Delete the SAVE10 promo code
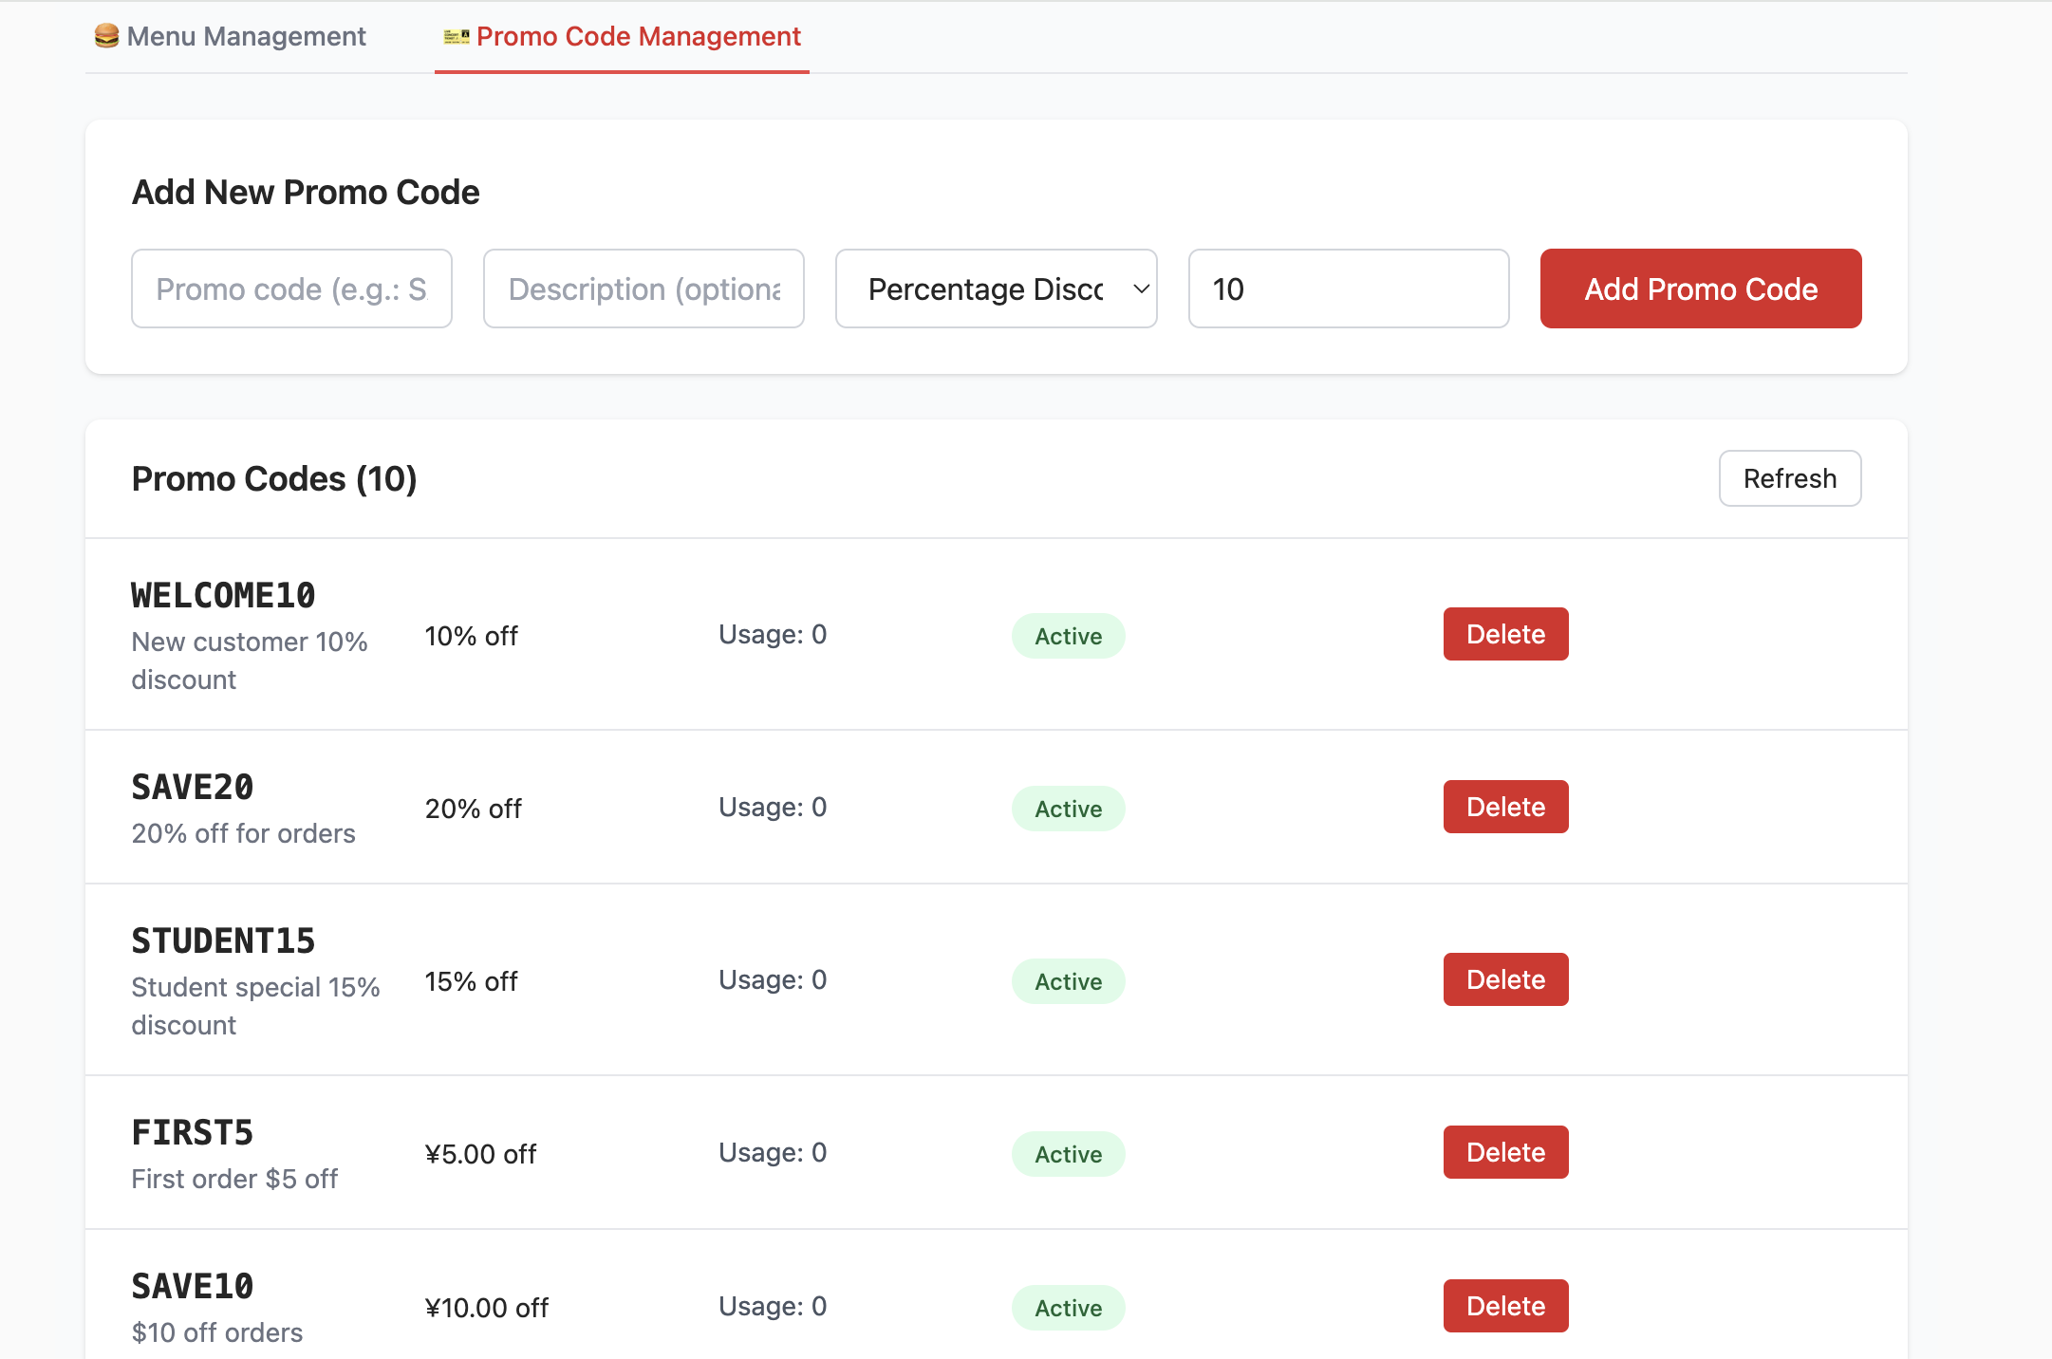This screenshot has height=1359, width=2052. click(1505, 1306)
